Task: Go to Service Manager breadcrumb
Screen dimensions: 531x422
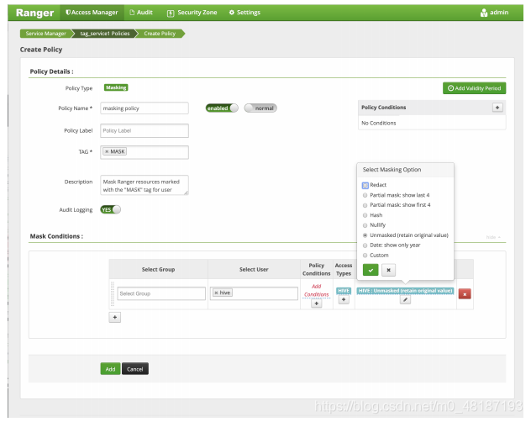Action: 45,34
